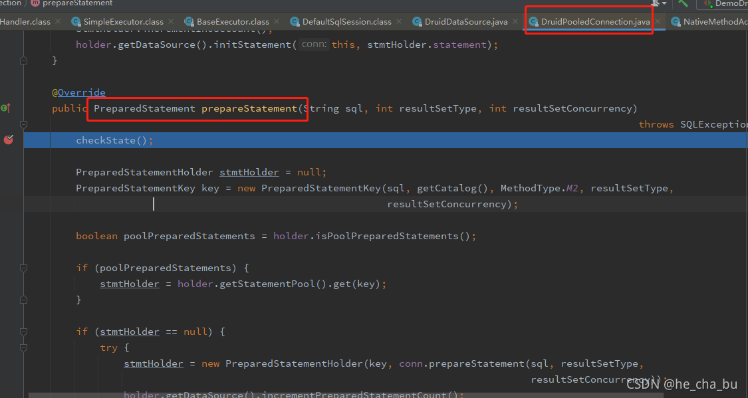
Task: Click the Build project hammer icon
Action: point(683,3)
